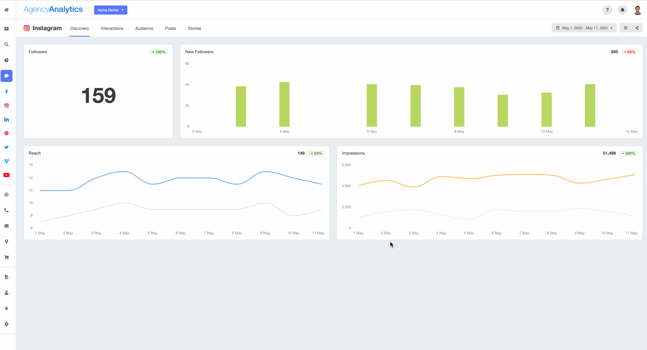The height and width of the screenshot is (350, 647).
Task: Open the LinkedIn section from the sidebar
Action: pyautogui.click(x=6, y=119)
